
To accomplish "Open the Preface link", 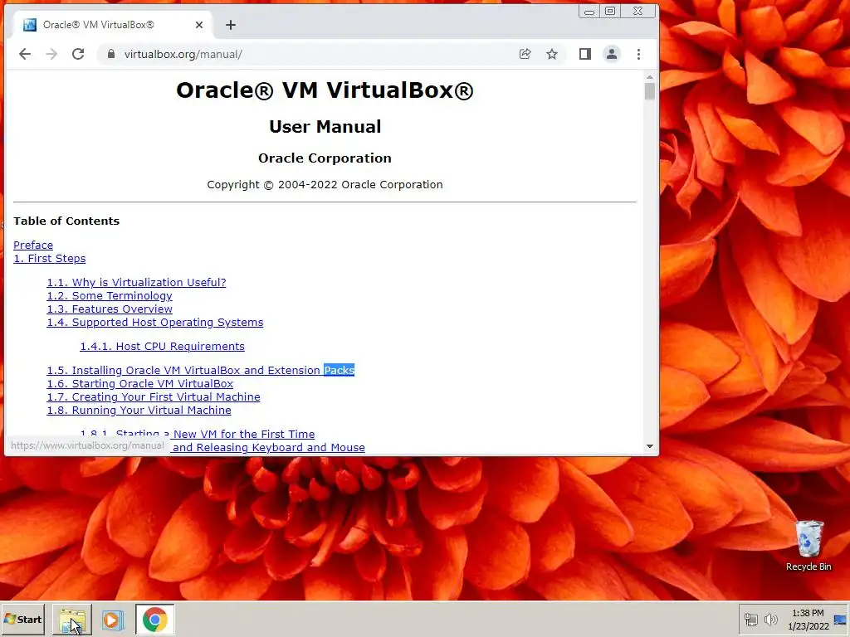I will pyautogui.click(x=33, y=246).
